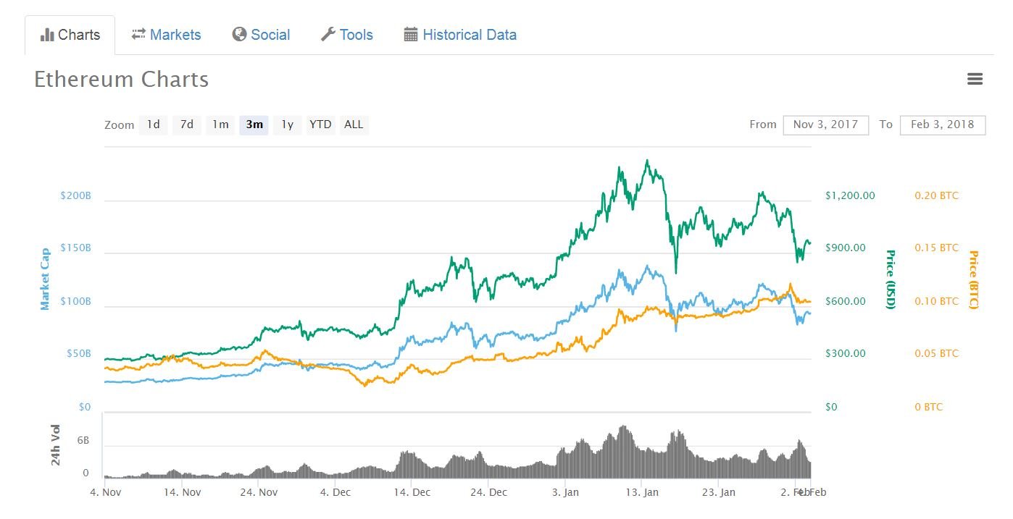1013x519 pixels.
Task: Click the $150B market cap label
Action: pyautogui.click(x=76, y=248)
